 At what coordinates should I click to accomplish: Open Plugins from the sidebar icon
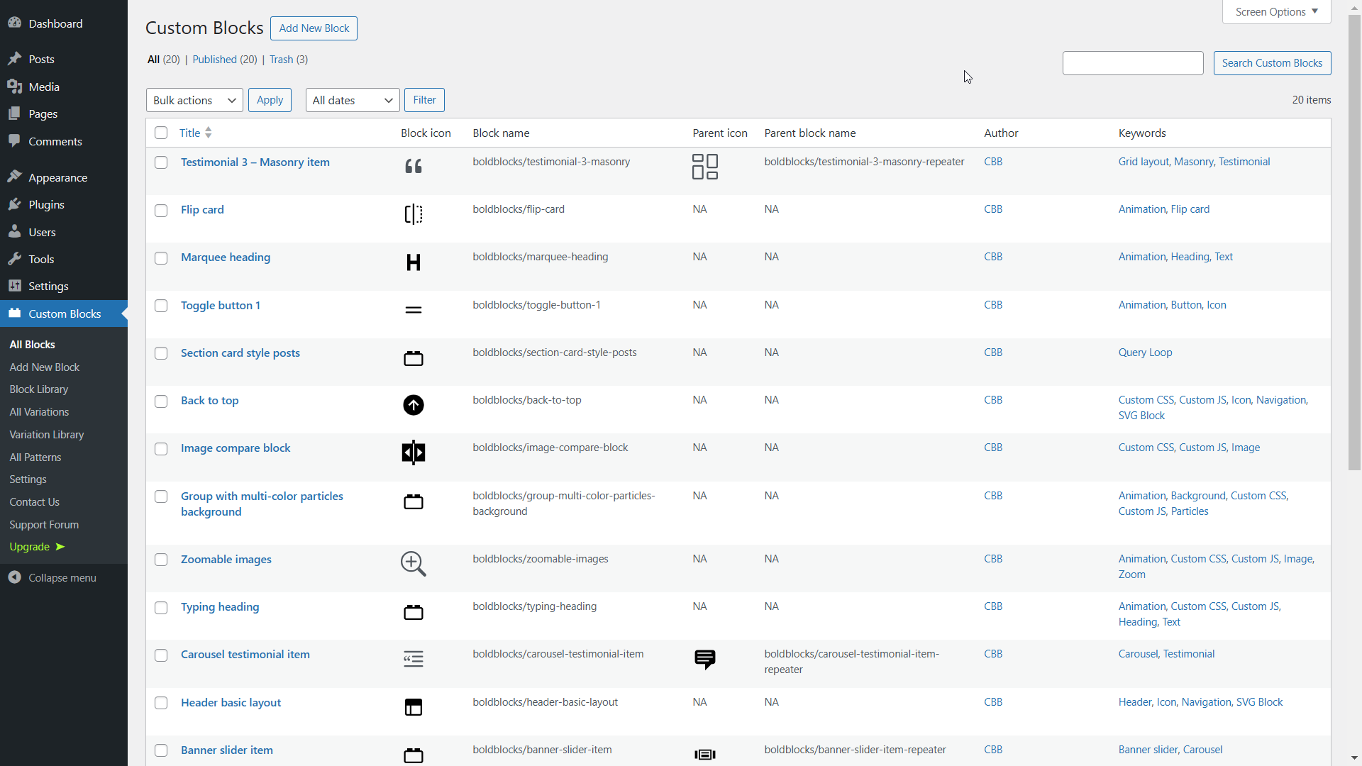tap(15, 204)
